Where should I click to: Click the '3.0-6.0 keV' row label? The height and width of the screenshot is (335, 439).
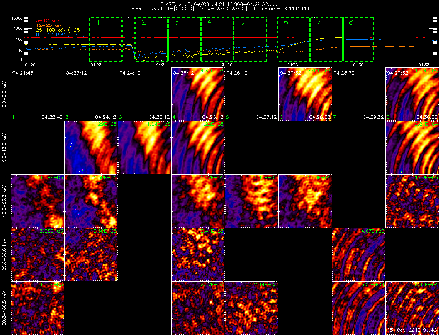pyautogui.click(x=4, y=94)
